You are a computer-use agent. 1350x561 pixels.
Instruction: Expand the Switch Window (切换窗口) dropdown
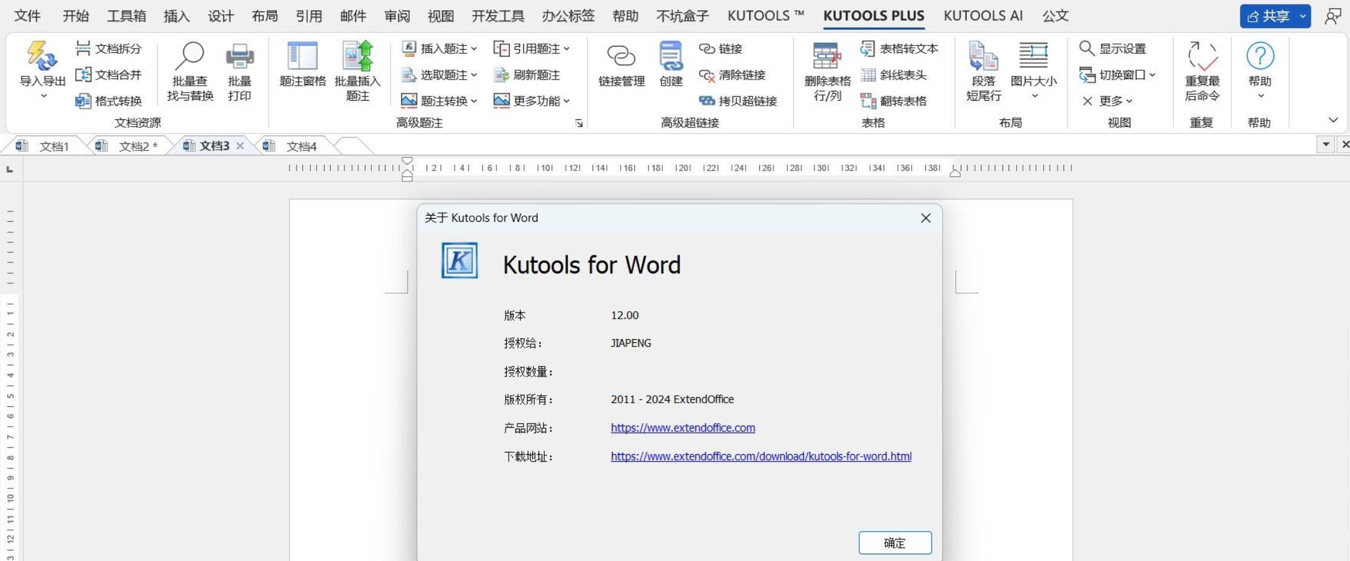[1152, 75]
